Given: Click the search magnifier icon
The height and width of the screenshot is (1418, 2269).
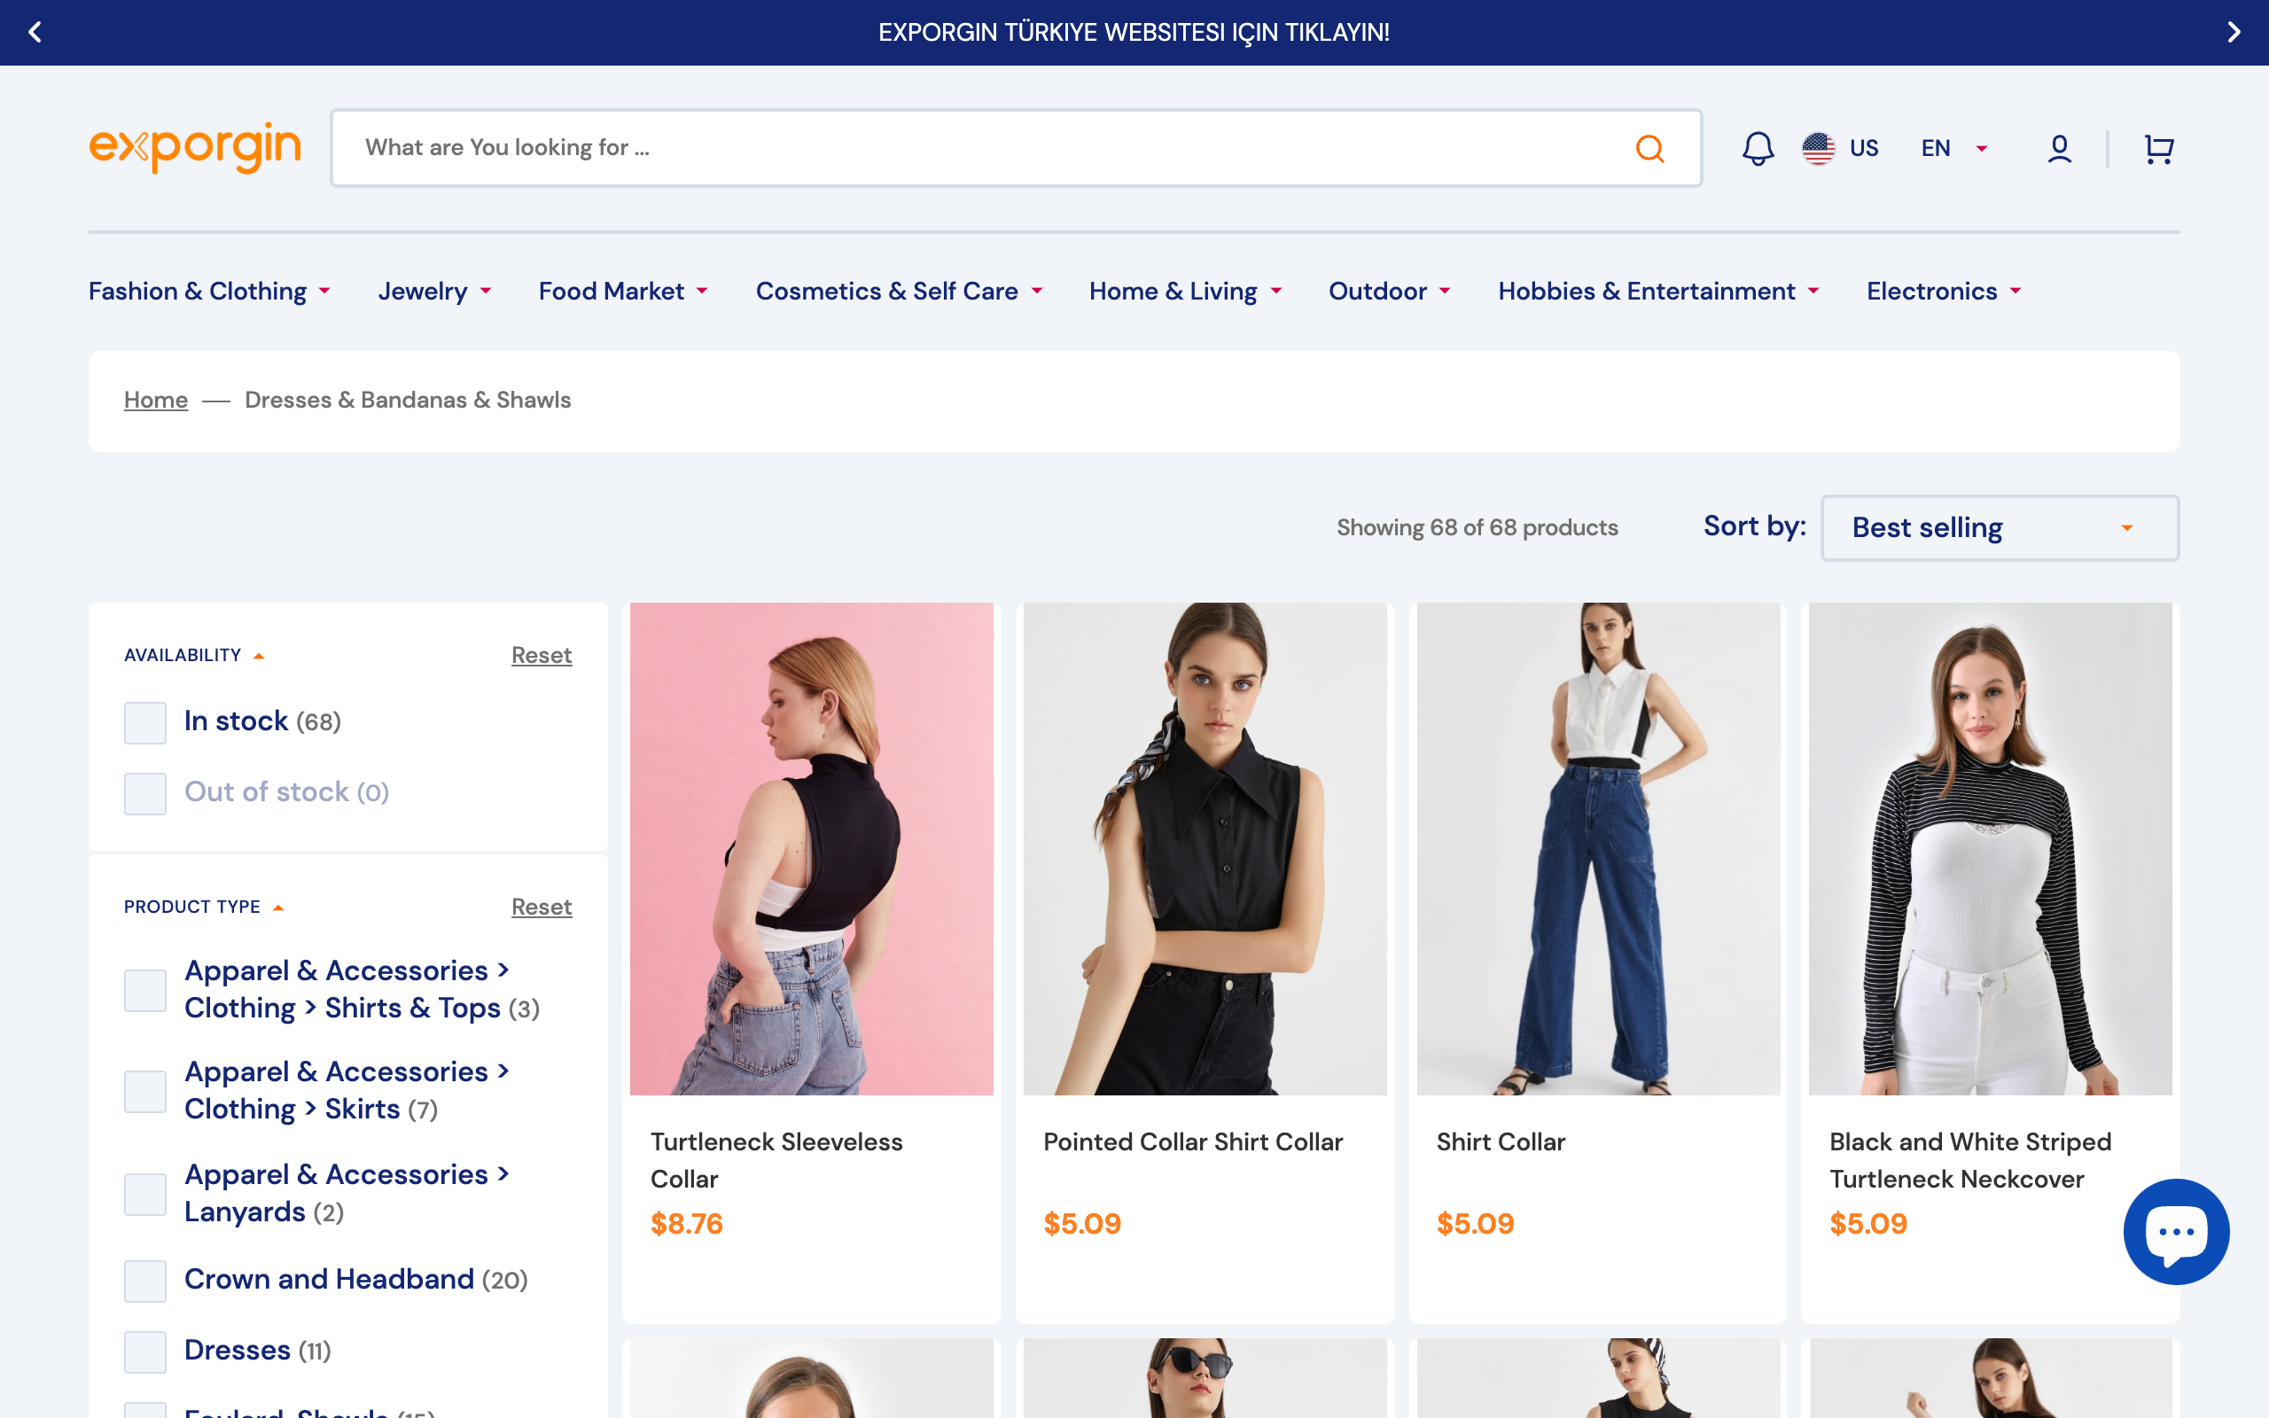Looking at the screenshot, I should 1650,147.
